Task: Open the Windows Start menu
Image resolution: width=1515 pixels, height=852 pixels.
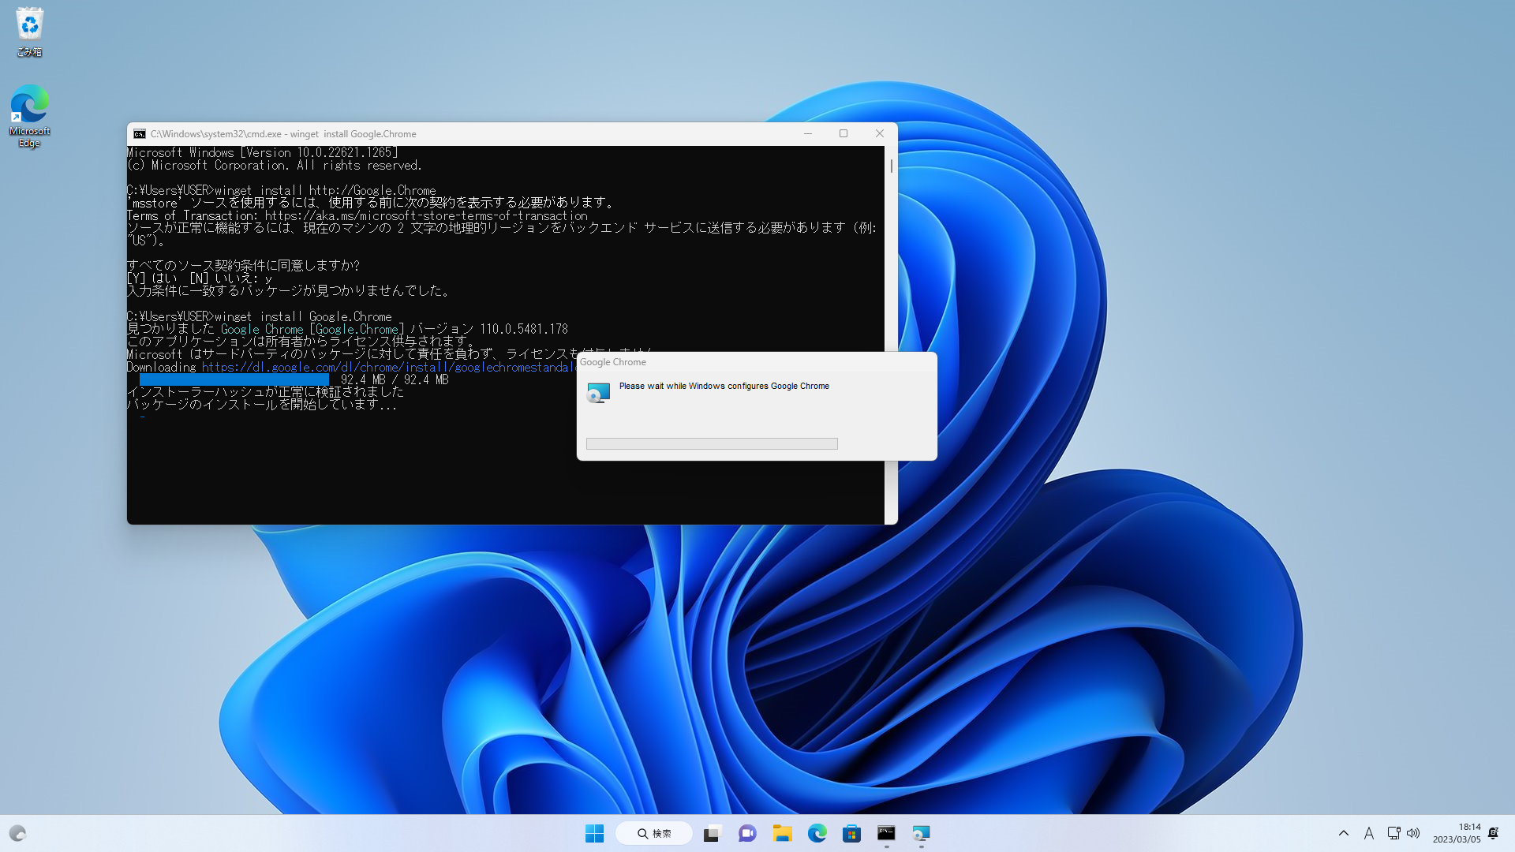Action: 594,833
